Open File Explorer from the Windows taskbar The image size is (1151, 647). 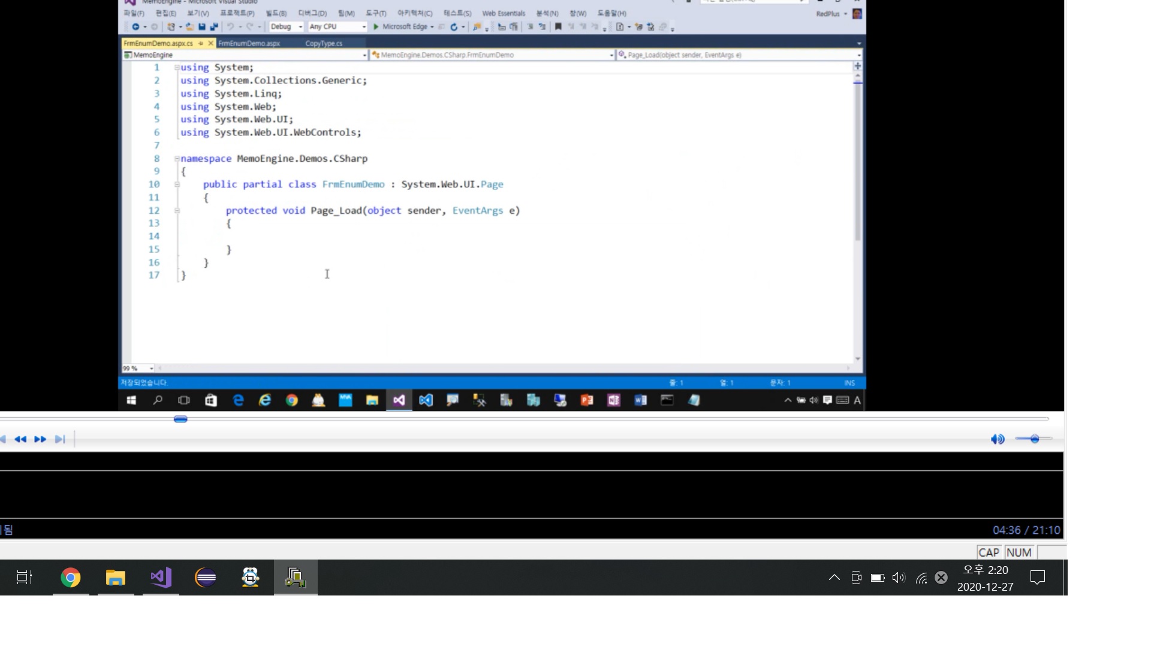pos(116,578)
